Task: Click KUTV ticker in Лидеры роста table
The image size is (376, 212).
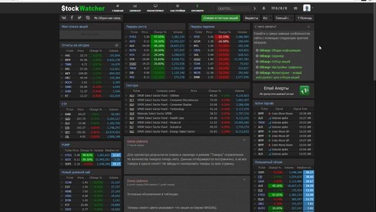Action: pos(133,50)
